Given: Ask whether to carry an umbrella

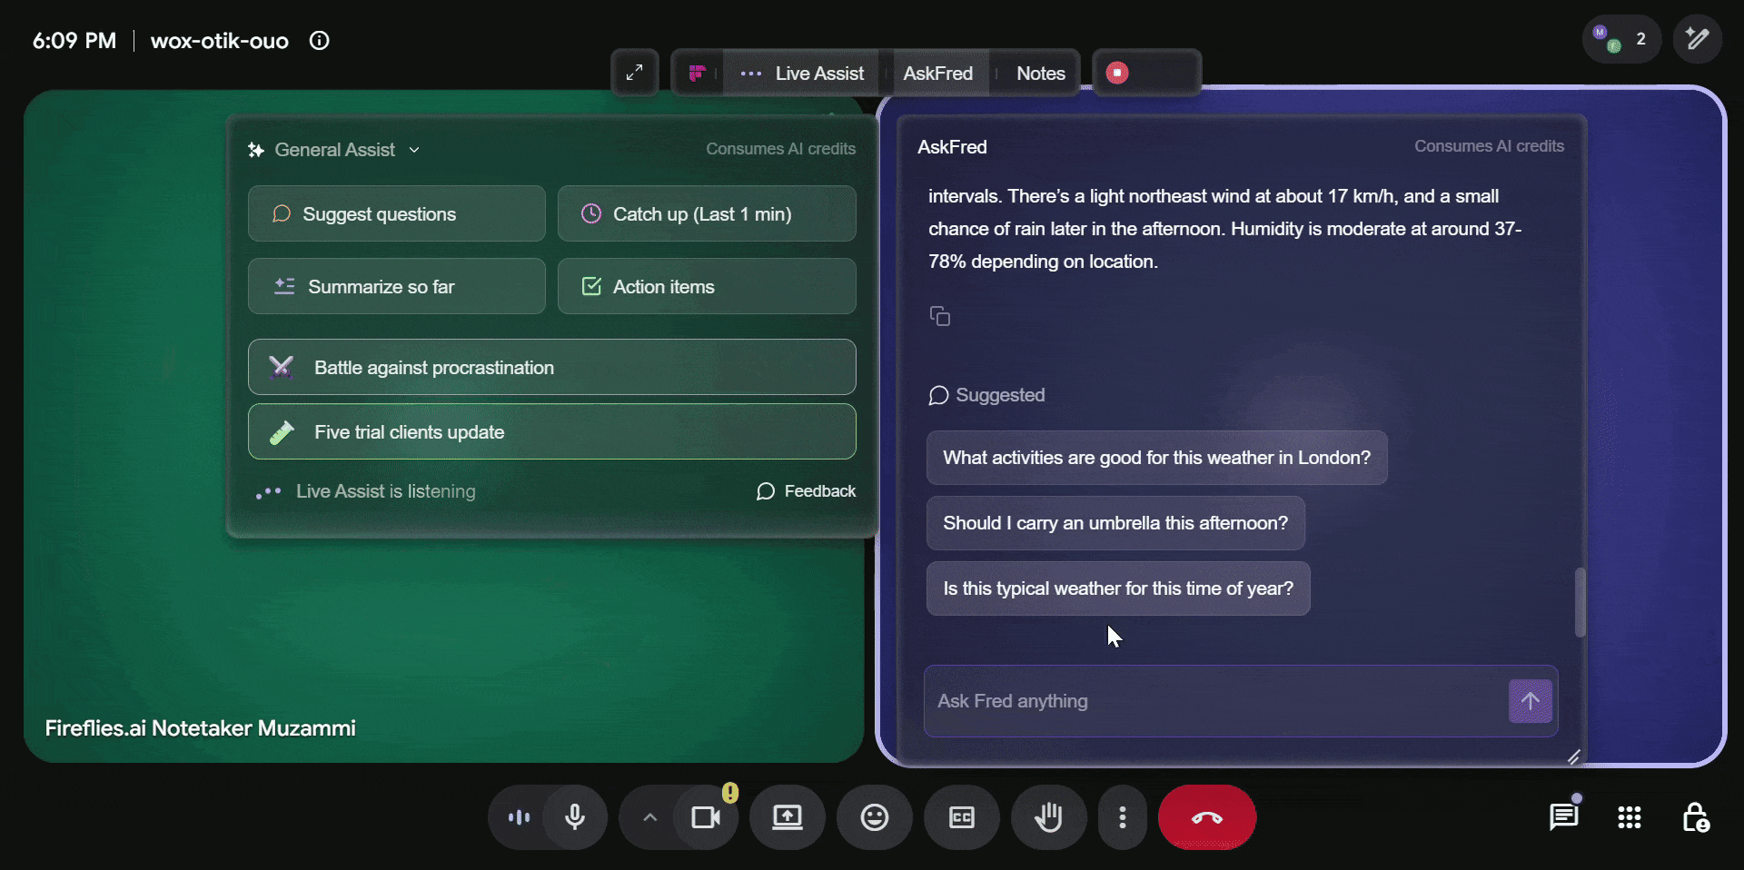Looking at the screenshot, I should [1115, 523].
